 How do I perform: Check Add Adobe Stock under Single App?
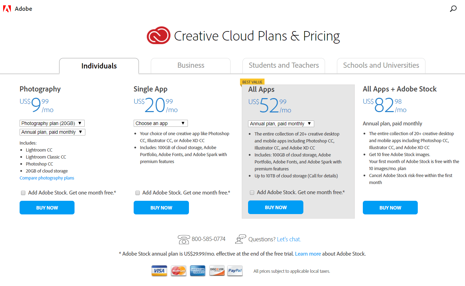point(138,193)
